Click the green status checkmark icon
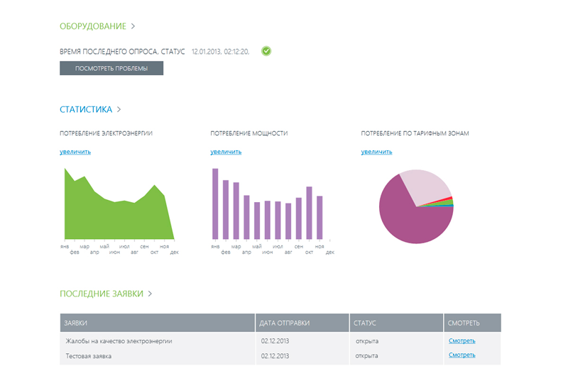The width and height of the screenshot is (568, 378). [x=266, y=51]
